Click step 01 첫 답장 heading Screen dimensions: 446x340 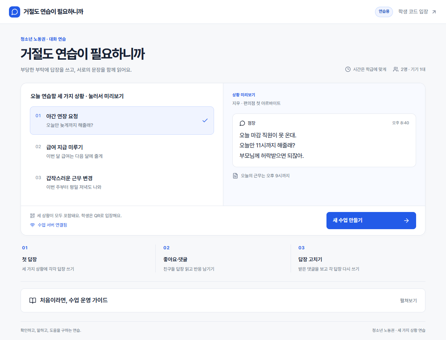[29, 259]
